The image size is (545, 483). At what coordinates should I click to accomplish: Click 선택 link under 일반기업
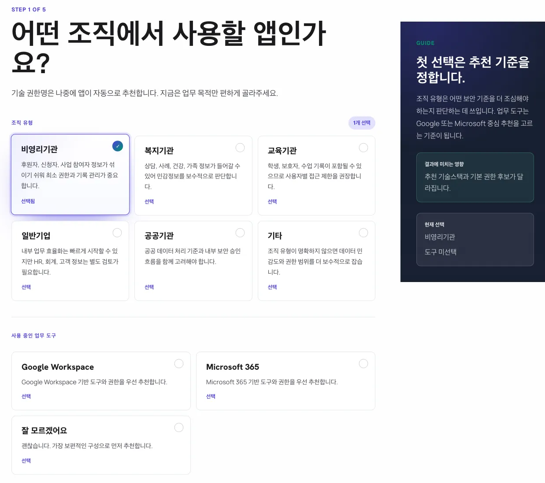pos(26,287)
